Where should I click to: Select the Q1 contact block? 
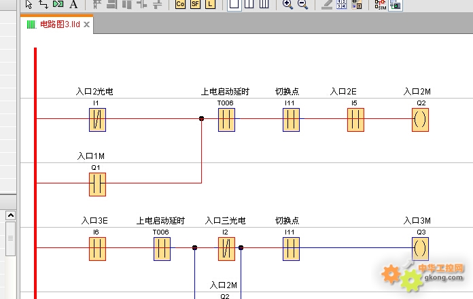(97, 184)
